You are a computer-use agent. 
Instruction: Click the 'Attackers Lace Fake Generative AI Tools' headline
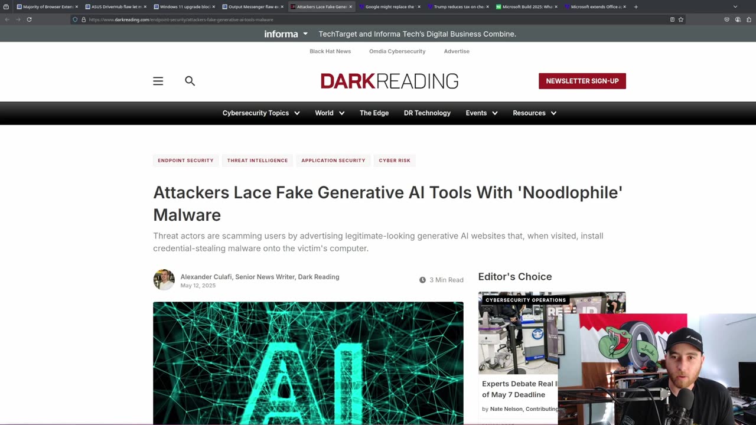click(388, 204)
